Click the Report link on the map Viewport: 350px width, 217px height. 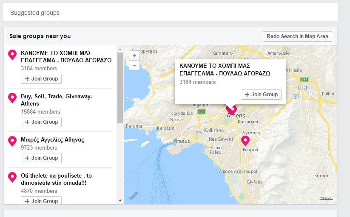pyautogui.click(x=326, y=198)
